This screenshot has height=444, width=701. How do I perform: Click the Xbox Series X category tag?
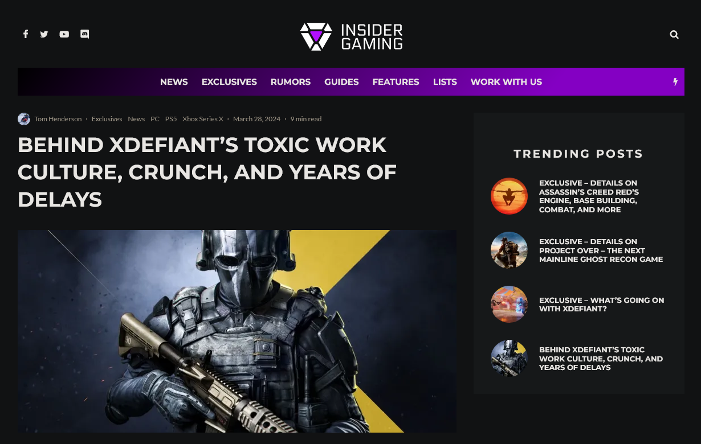coord(203,119)
